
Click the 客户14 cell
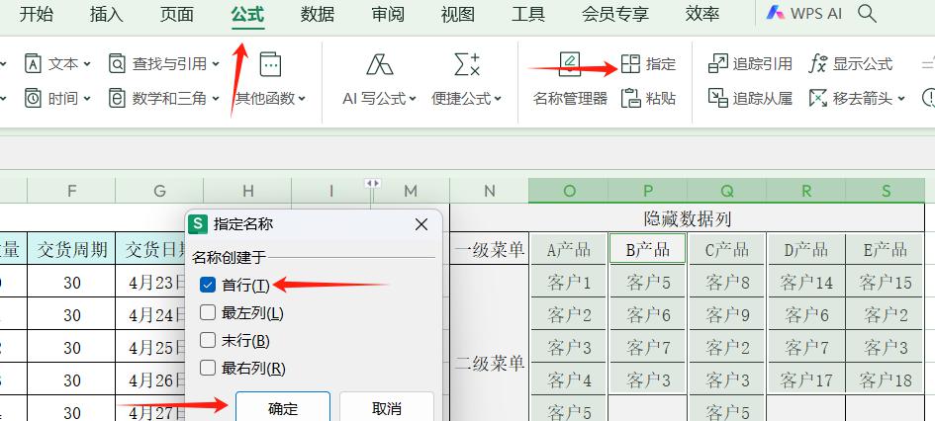tap(806, 282)
